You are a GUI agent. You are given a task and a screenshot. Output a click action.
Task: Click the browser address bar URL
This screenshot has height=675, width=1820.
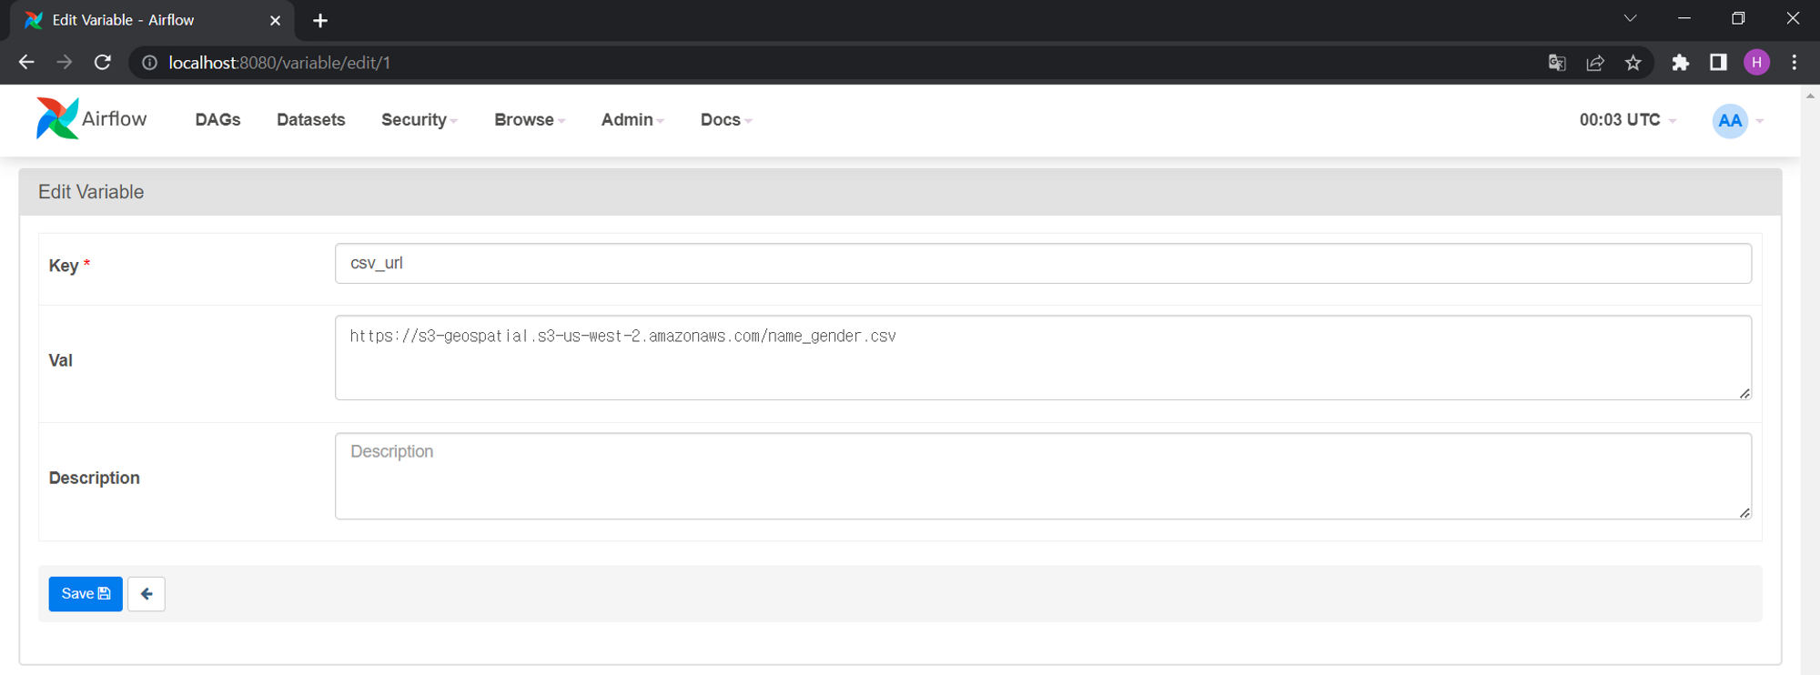tap(279, 63)
